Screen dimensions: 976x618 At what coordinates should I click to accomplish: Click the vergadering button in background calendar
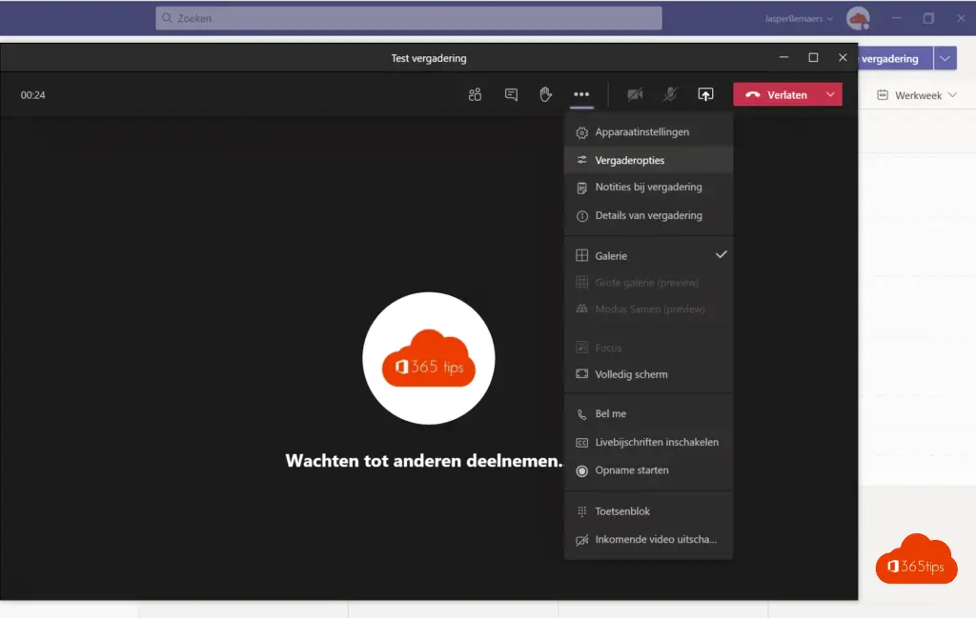click(x=895, y=58)
